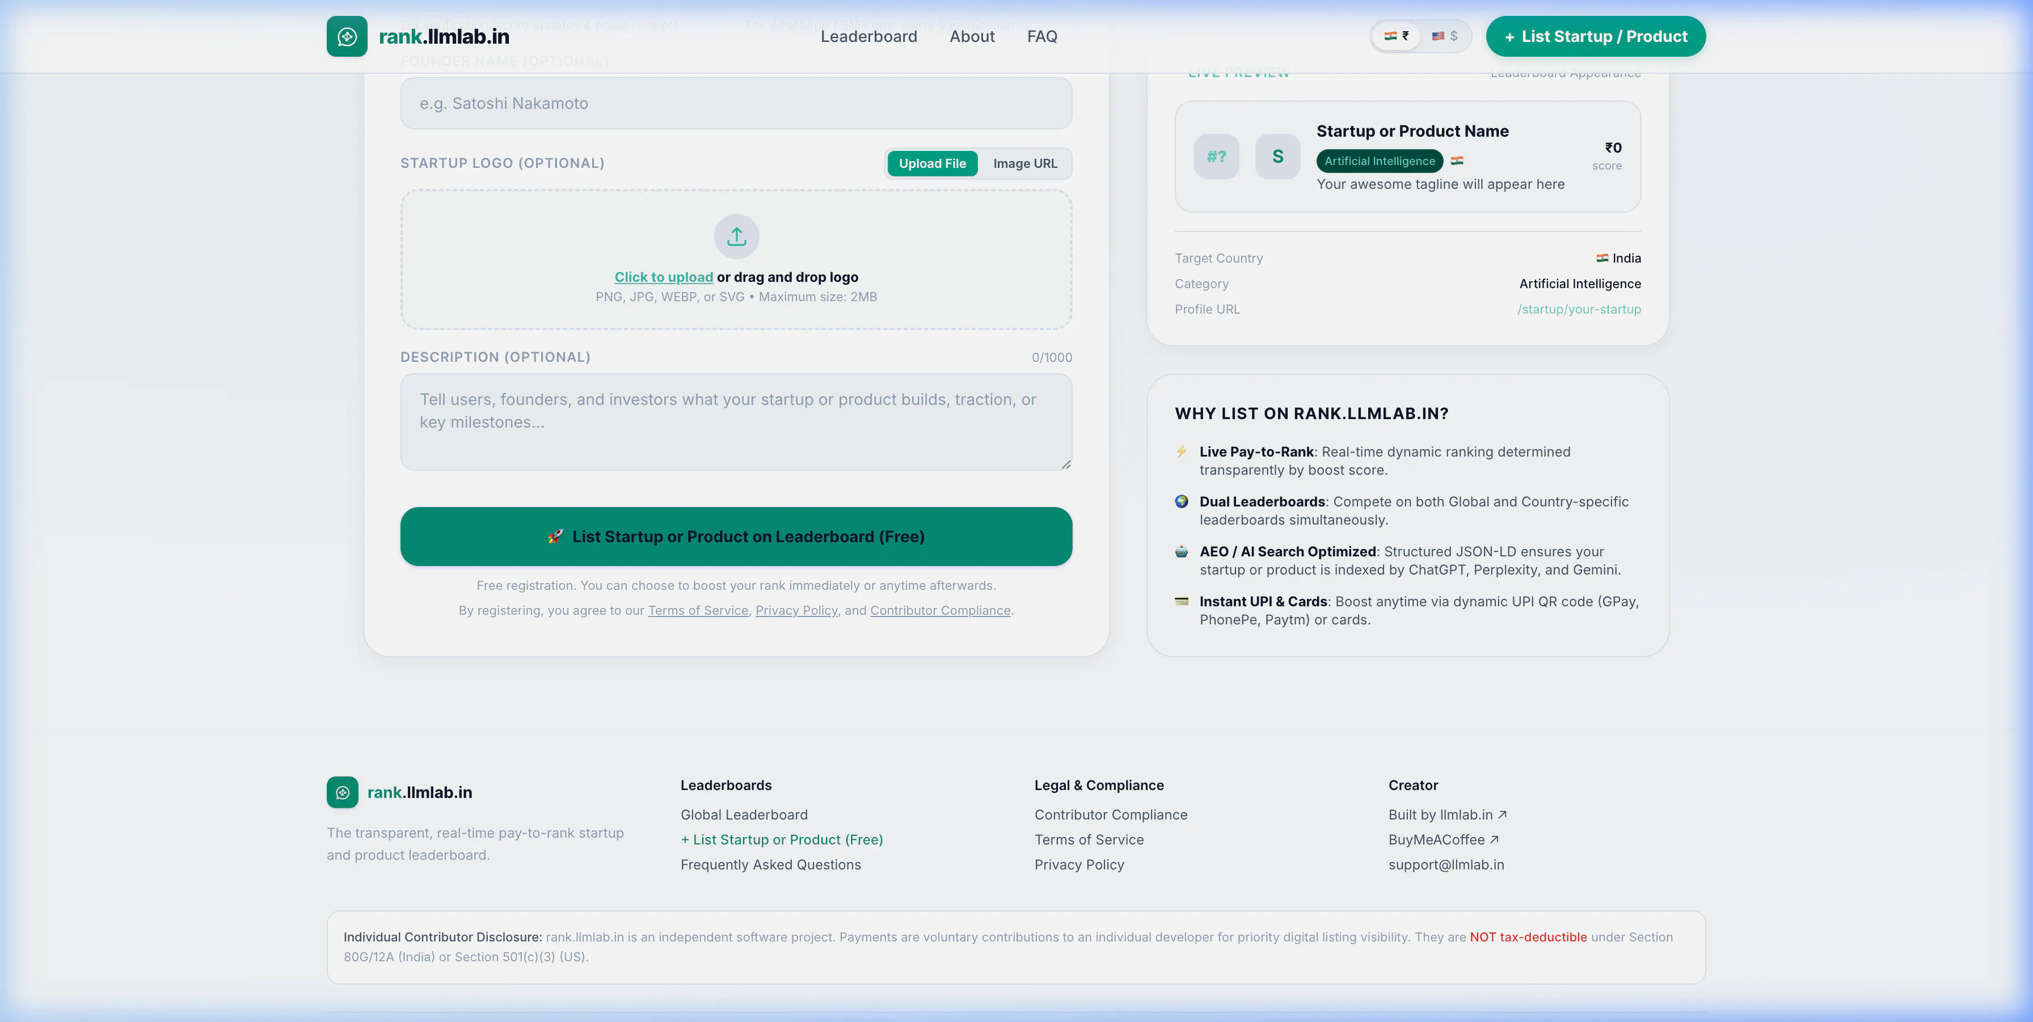Click the footer rank.llmlab.in brand text

(419, 792)
